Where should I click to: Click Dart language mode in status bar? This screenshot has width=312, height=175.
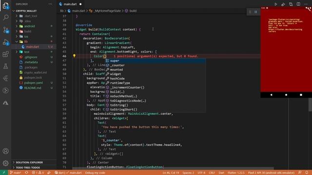(x=221, y=173)
